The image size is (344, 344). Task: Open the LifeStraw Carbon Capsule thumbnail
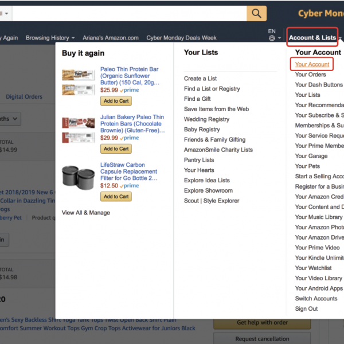click(x=79, y=178)
